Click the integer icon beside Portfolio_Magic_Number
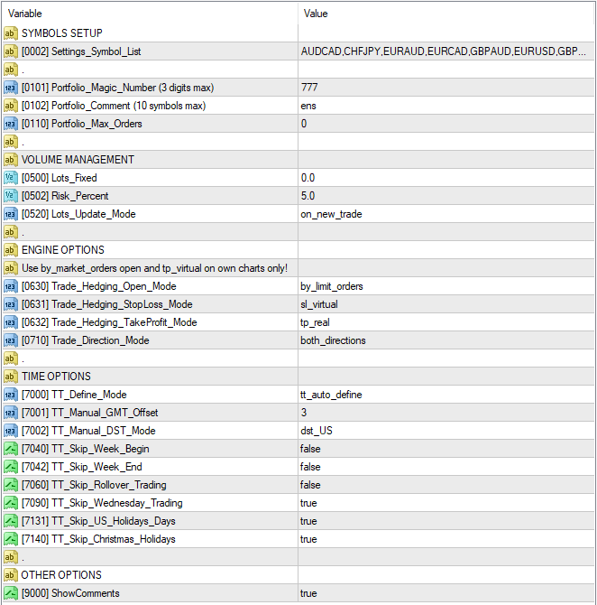597x605 pixels. [x=11, y=88]
